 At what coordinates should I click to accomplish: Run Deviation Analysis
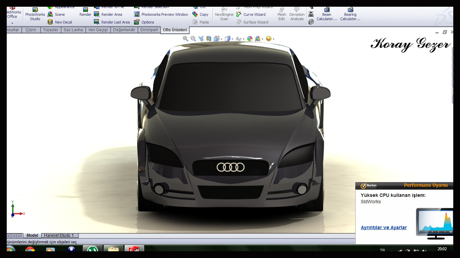tap(297, 14)
